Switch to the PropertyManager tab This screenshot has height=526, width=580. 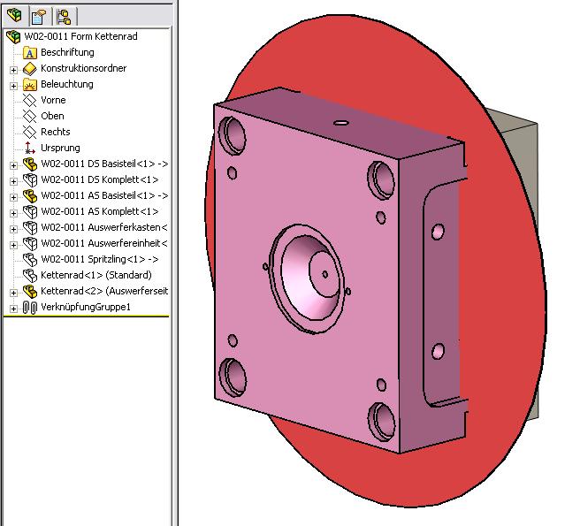point(39,17)
